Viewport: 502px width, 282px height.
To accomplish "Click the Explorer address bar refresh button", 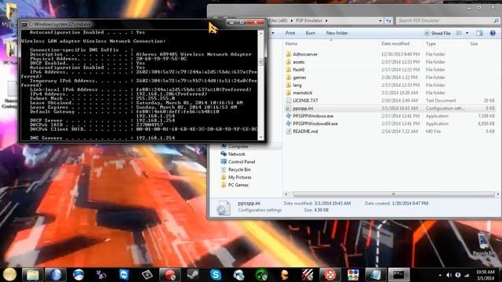I will coord(388,20).
